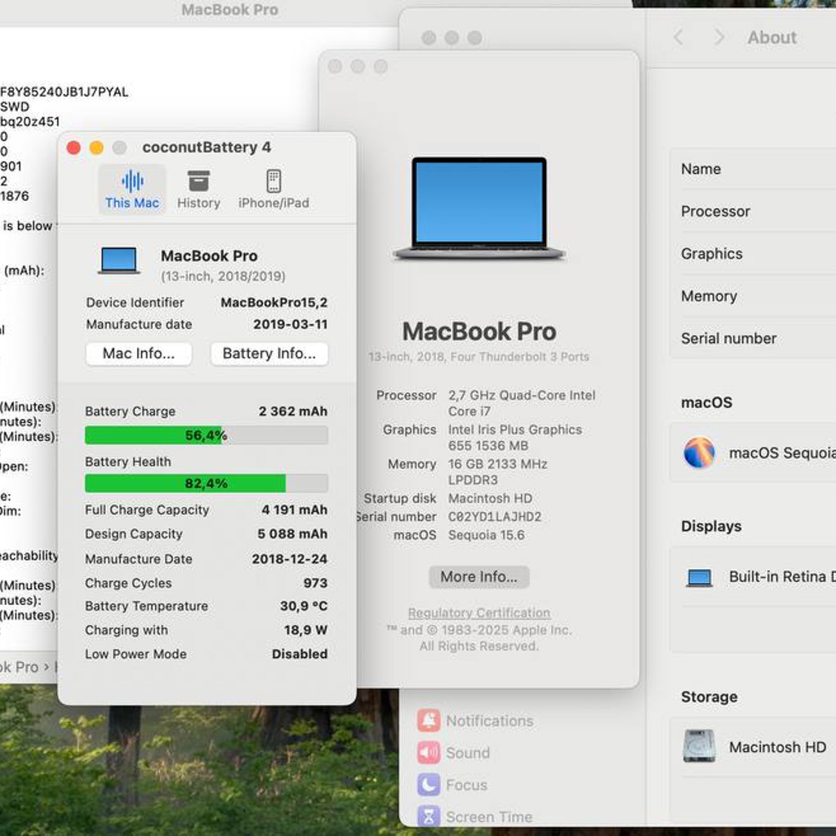Image resolution: width=836 pixels, height=836 pixels.
Task: Click the Full Charge Capacity 4 191 mAh value
Action: (x=294, y=510)
